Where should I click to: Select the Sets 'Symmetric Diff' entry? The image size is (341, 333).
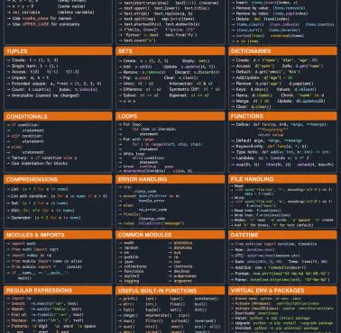(194, 89)
